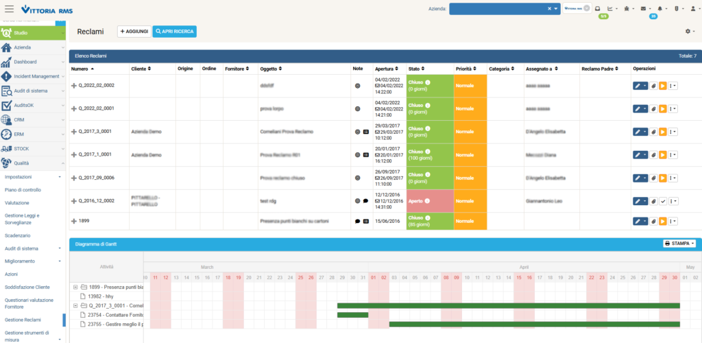Viewport: 702px width, 343px height.
Task: Open the Dashboard sidebar section
Action: coord(33,62)
